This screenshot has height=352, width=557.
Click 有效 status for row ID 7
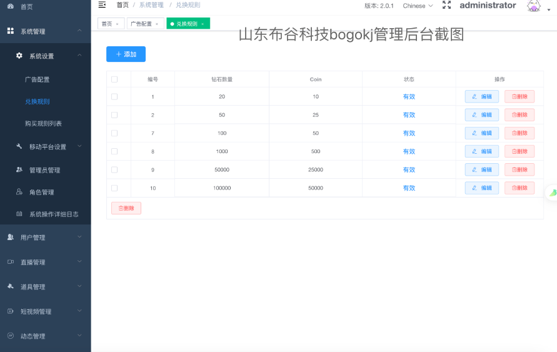pyautogui.click(x=409, y=133)
